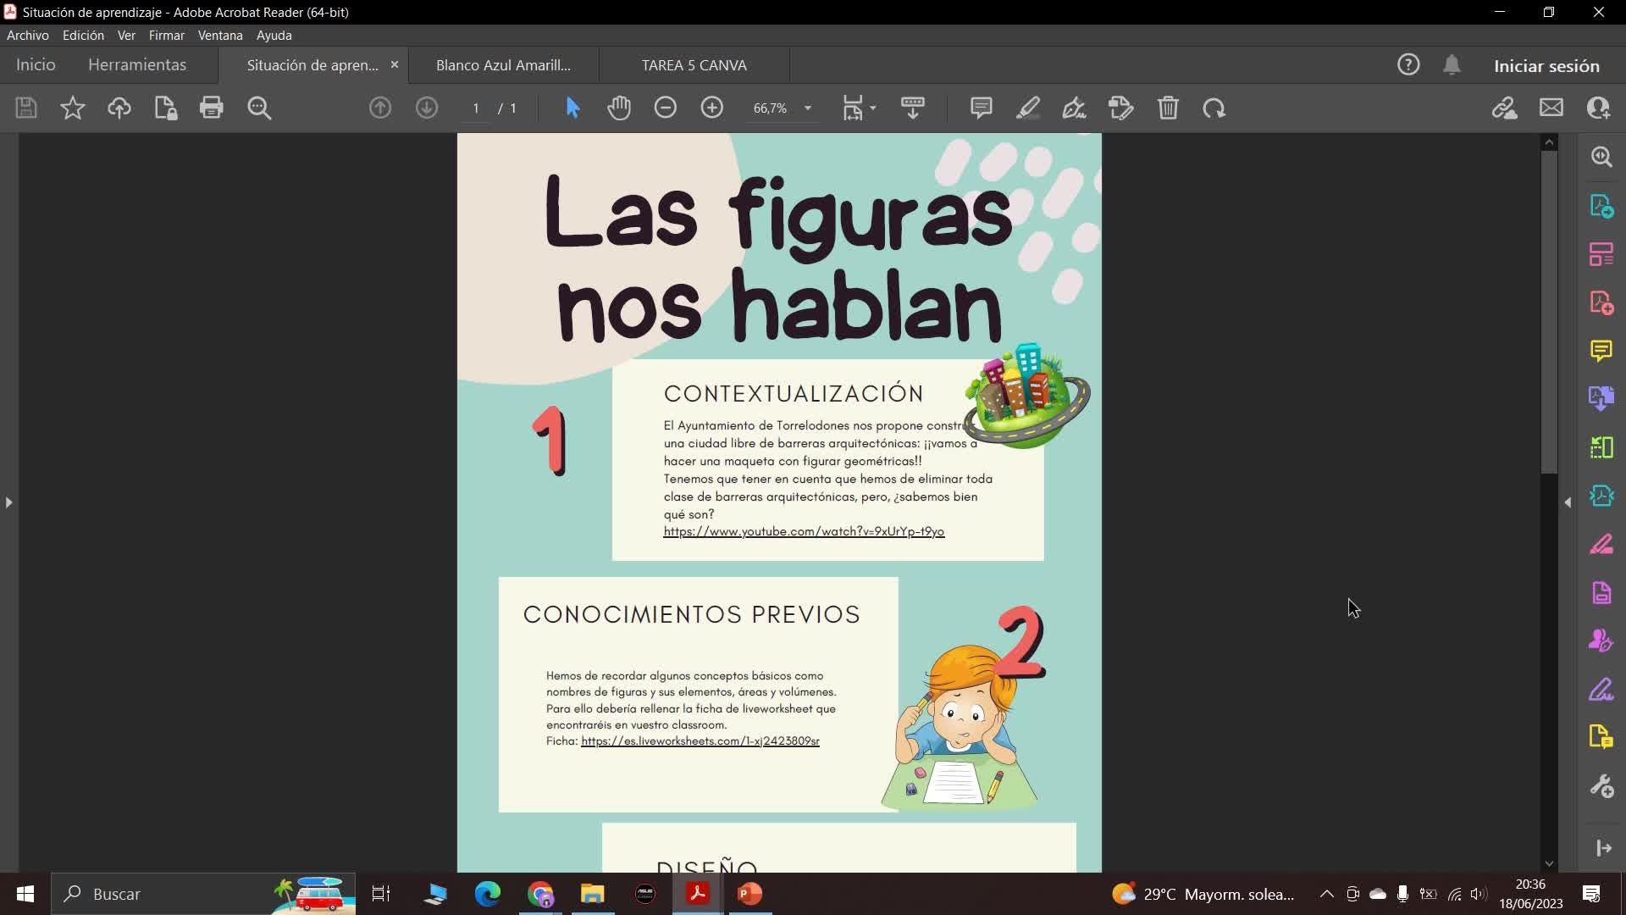This screenshot has width=1626, height=915.
Task: Open the zoom level 66,7% dropdown
Action: pos(807,108)
